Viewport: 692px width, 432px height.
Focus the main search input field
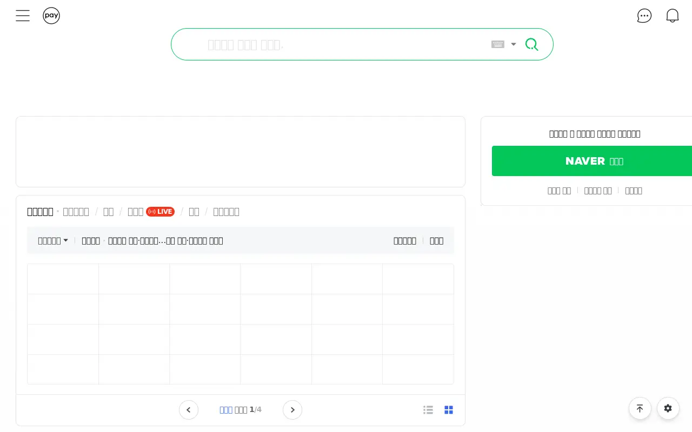pyautogui.click(x=346, y=44)
